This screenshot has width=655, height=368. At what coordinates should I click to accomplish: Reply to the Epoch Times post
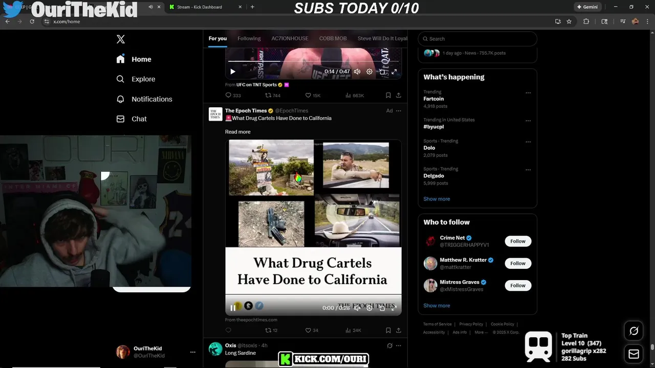[228, 331]
